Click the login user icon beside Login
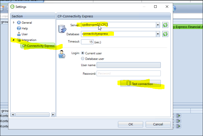Screen dimensions: 203x136 coord(62,54)
